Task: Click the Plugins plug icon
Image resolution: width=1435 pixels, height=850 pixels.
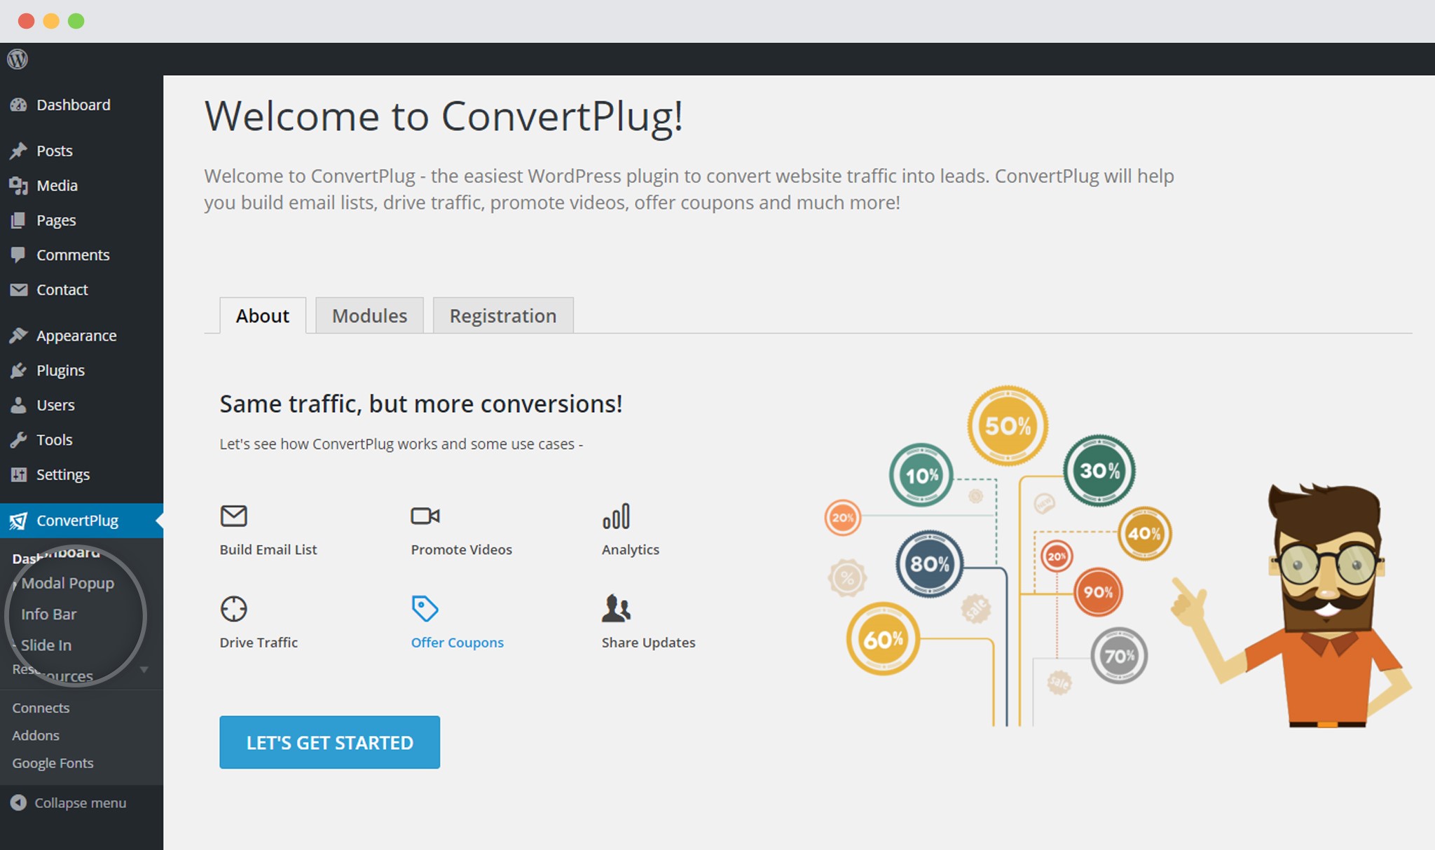Action: (18, 370)
